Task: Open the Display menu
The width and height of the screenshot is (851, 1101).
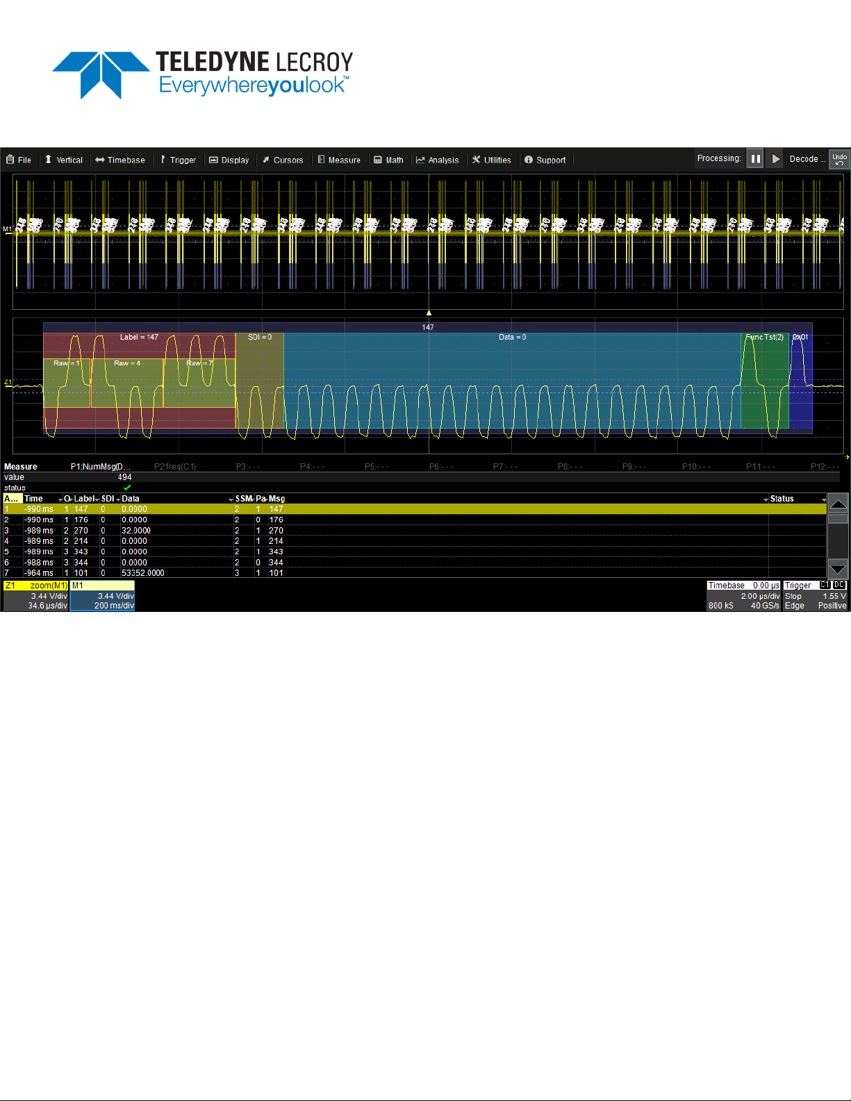Action: 229,160
